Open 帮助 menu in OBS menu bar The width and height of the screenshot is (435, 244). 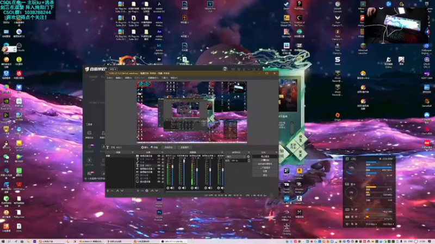(174, 78)
